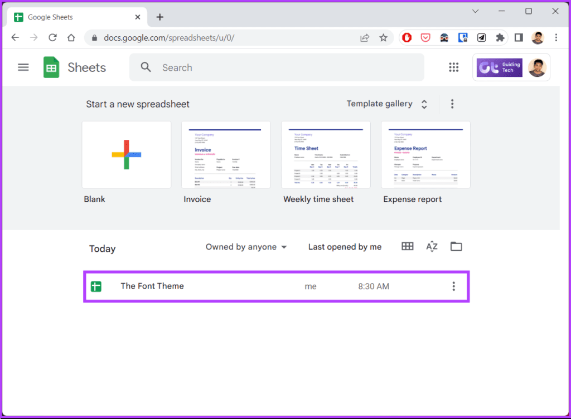The height and width of the screenshot is (419, 571).
Task: Bookmark this page with the star icon
Action: pos(383,38)
